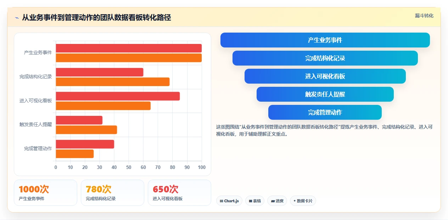448x220 pixels.
Task: Open the 1000次 产生业务事件 stat card
Action: (45, 193)
